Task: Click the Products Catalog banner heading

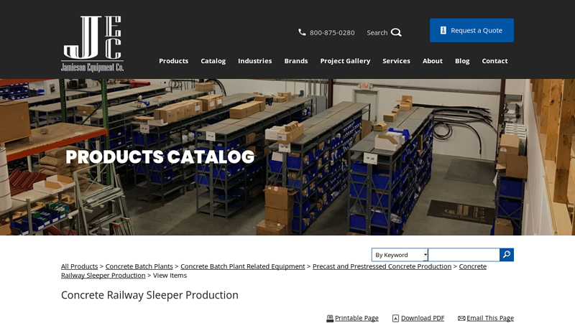Action: tap(160, 156)
